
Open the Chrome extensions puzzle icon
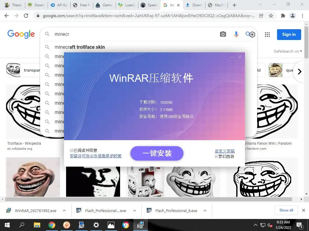tap(283, 16)
